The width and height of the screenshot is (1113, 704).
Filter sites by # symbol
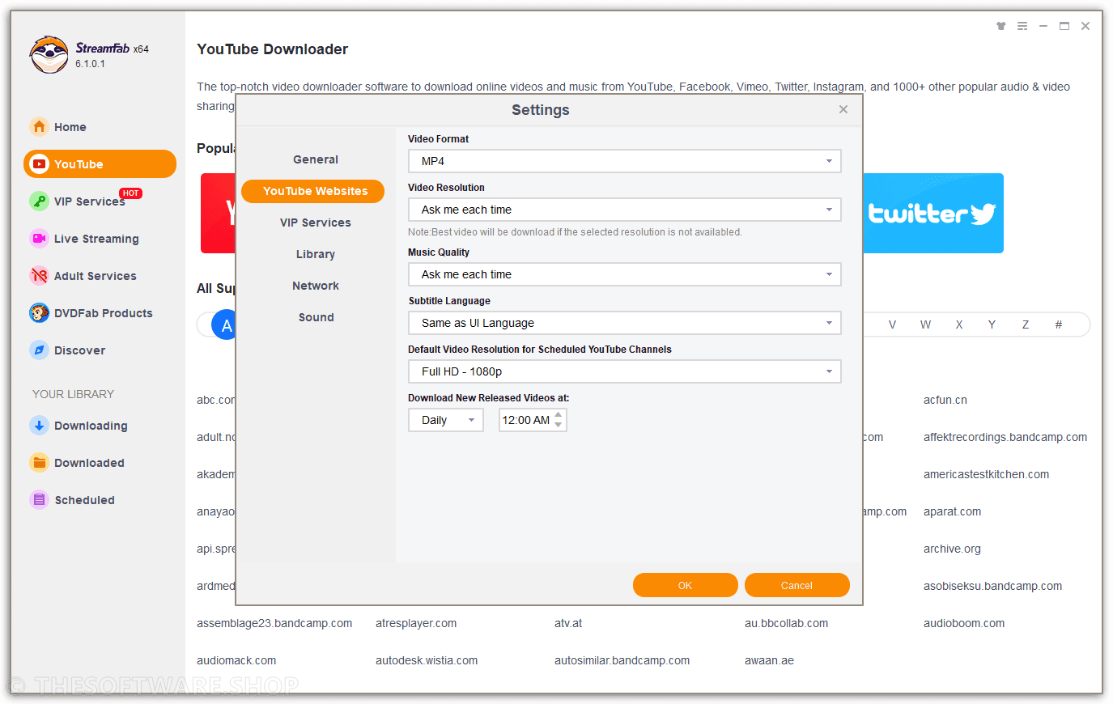tap(1058, 324)
